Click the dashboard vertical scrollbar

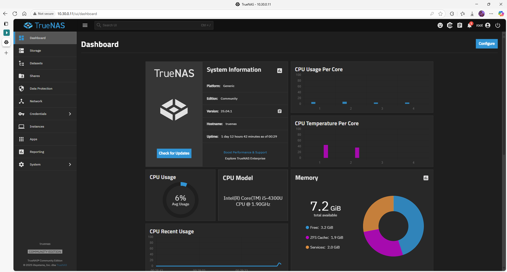[x=504, y=96]
